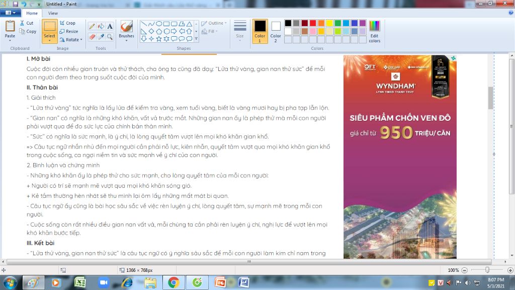Click the Crop button
Screen dimensions: 515x290
pyautogui.click(x=68, y=23)
